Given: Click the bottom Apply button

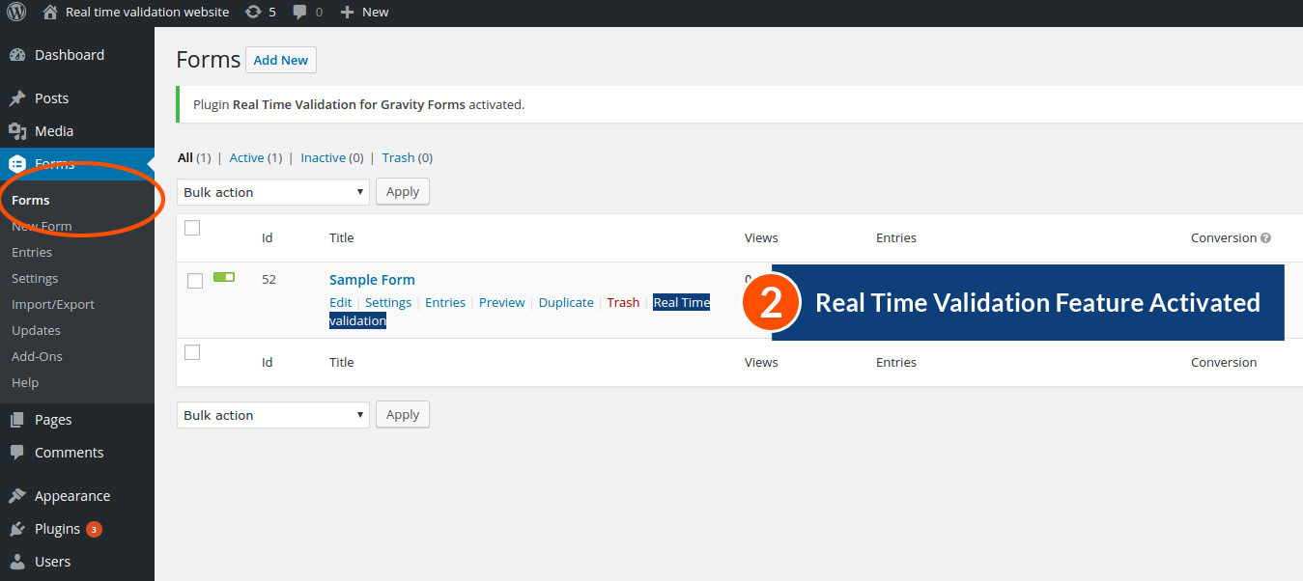Looking at the screenshot, I should (403, 414).
